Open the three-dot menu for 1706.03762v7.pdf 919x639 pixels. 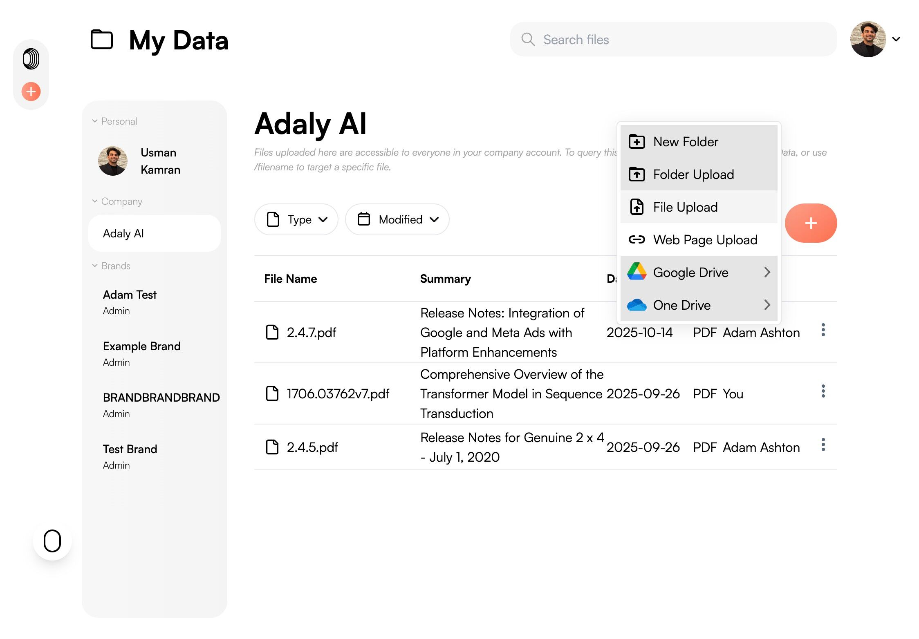[823, 391]
